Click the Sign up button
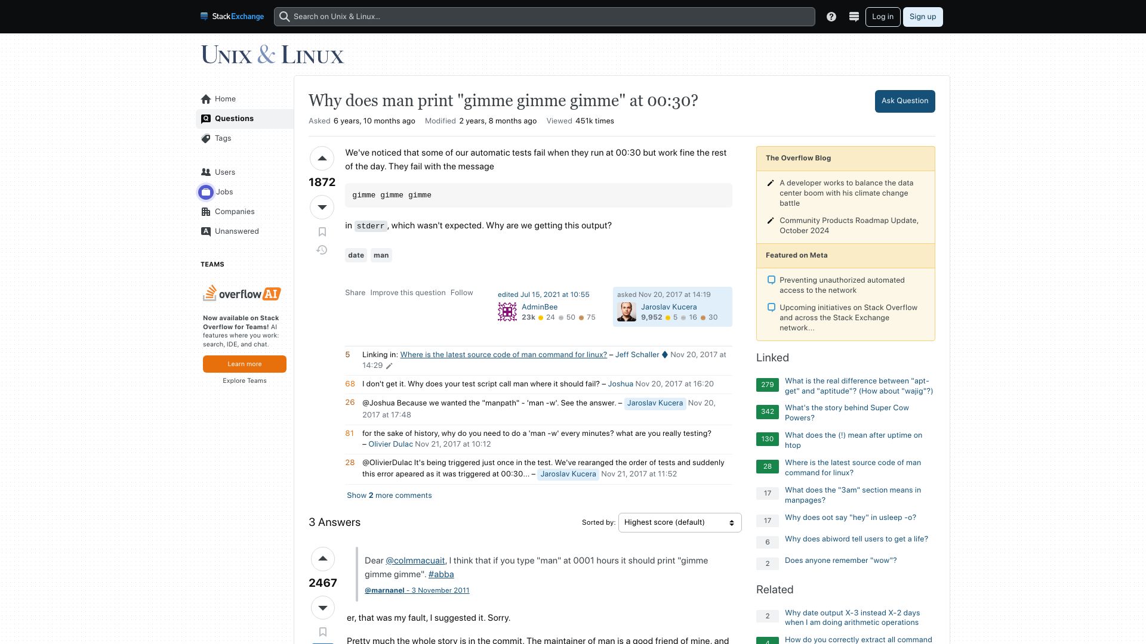The image size is (1146, 644). 923,17
